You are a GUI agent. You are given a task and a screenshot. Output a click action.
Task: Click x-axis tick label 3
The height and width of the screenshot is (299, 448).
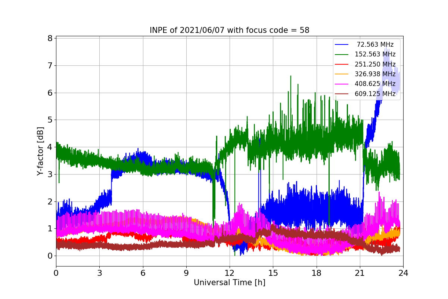[99, 273]
